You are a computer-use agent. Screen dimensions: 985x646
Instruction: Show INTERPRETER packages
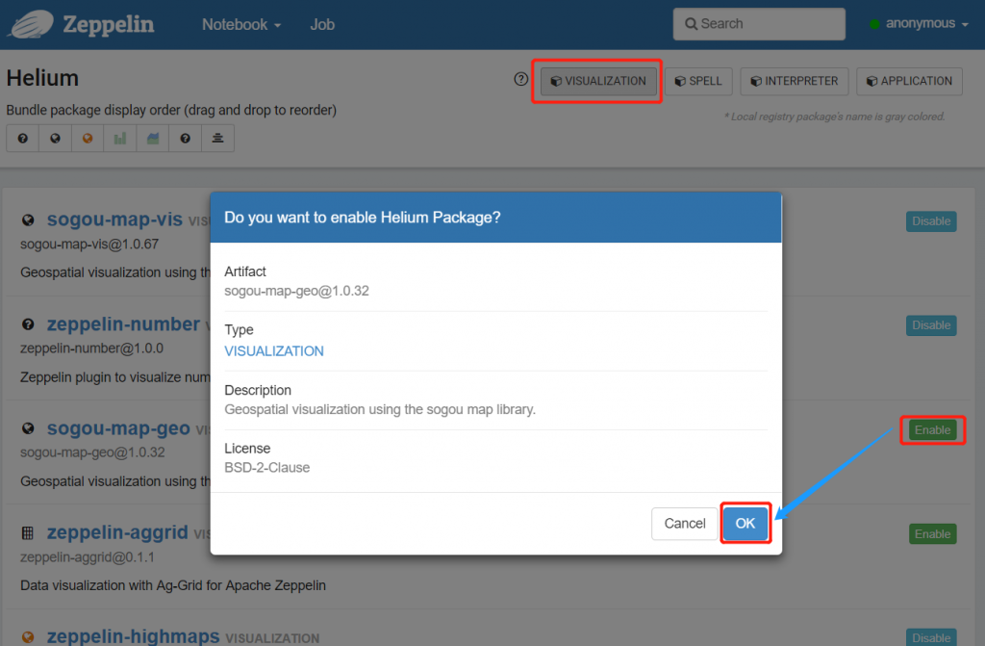[x=795, y=81]
